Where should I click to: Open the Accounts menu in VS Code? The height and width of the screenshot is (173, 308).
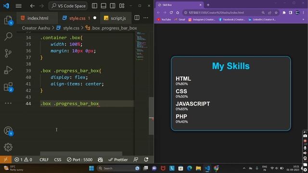point(8,131)
